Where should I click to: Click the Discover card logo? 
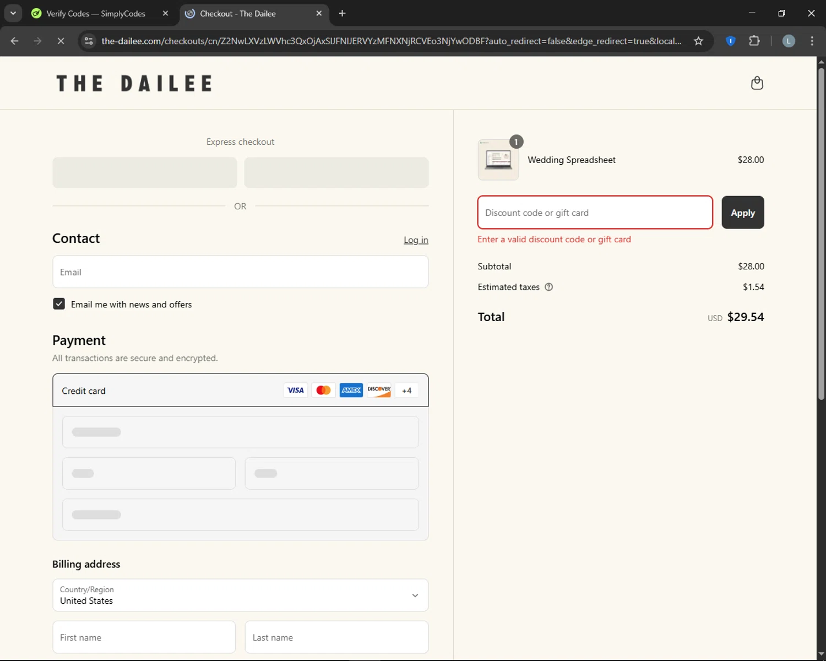(x=379, y=390)
